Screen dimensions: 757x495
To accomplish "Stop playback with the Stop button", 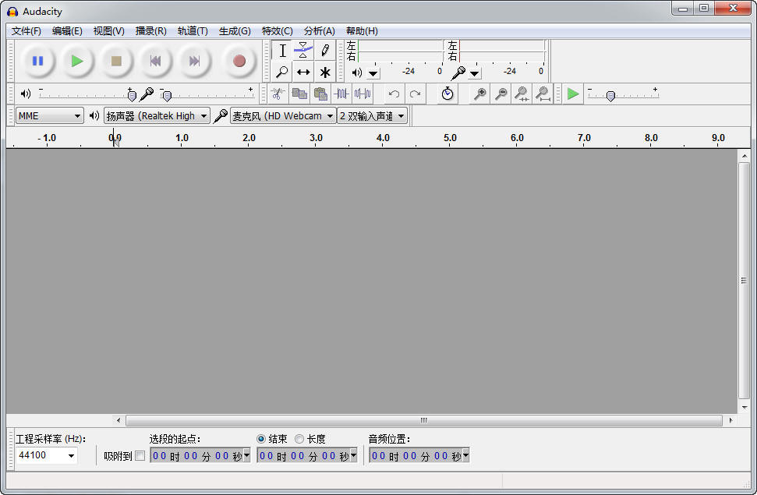I will 116,61.
